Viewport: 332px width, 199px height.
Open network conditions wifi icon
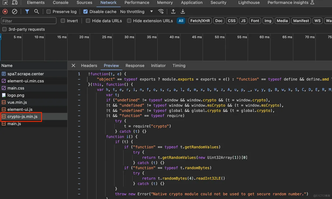(161, 11)
